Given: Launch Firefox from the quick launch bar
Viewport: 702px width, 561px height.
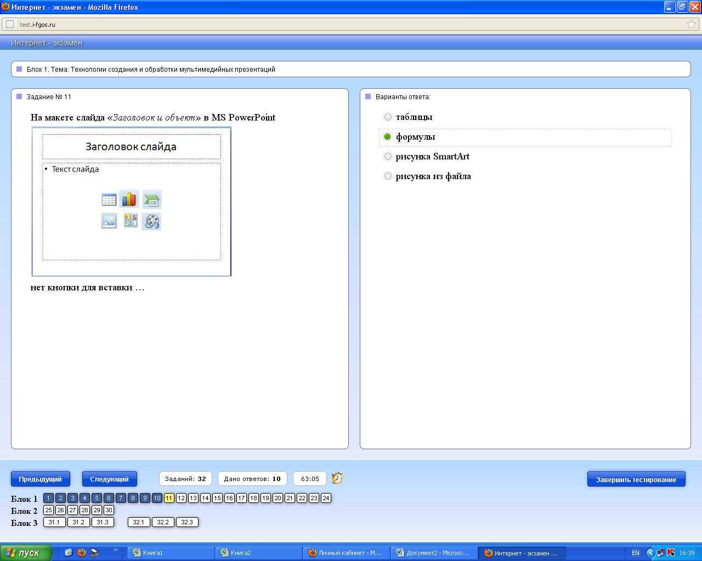Looking at the screenshot, I should [82, 552].
